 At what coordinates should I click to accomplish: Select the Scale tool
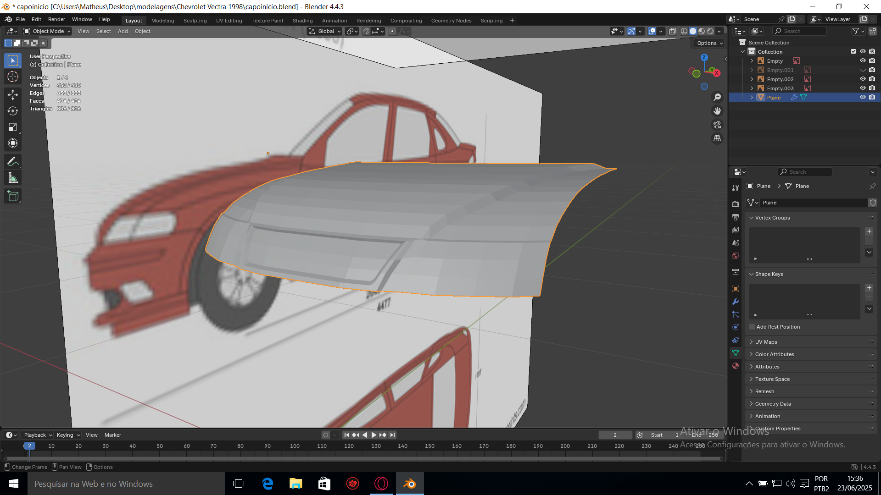[x=13, y=127]
